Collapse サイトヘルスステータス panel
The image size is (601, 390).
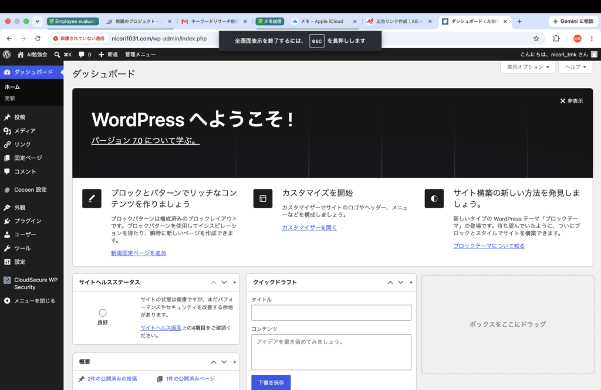tap(234, 282)
